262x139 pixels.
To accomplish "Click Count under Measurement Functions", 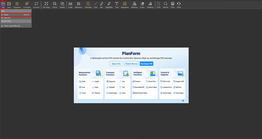I will (x=83, y=93).
